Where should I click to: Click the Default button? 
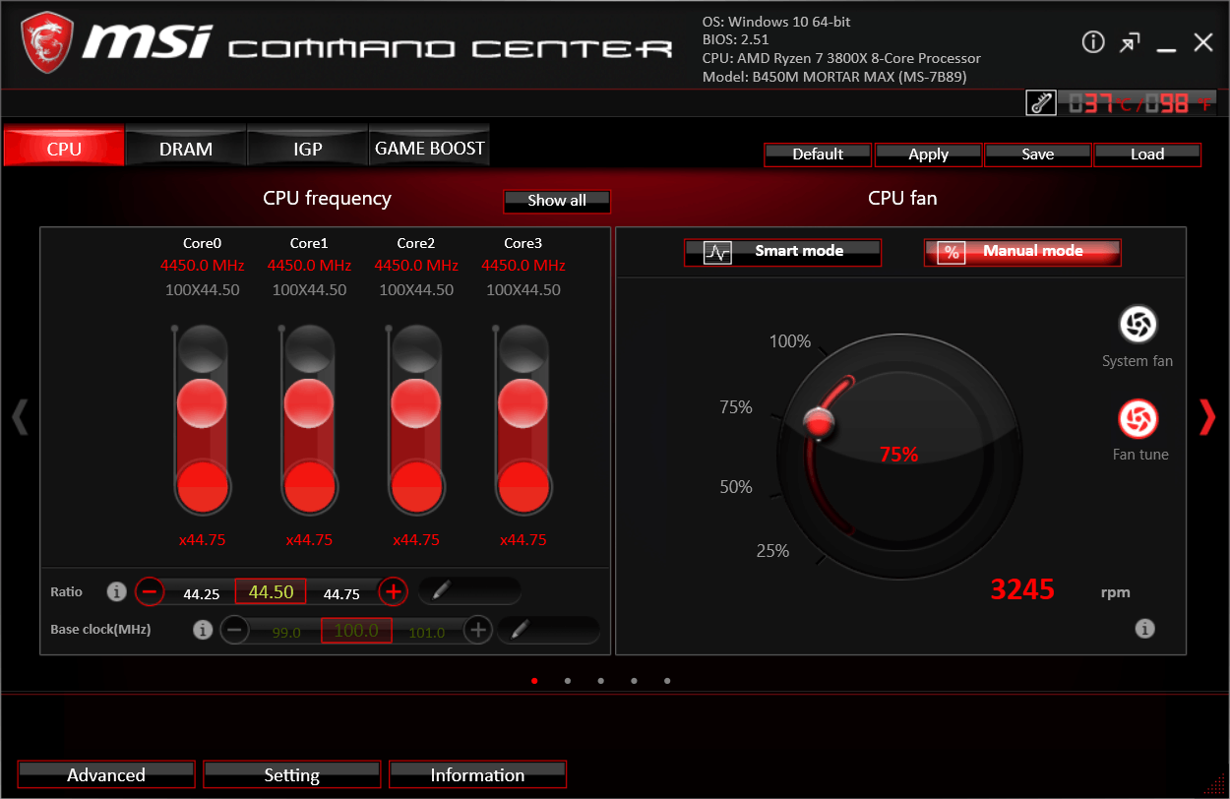click(818, 154)
